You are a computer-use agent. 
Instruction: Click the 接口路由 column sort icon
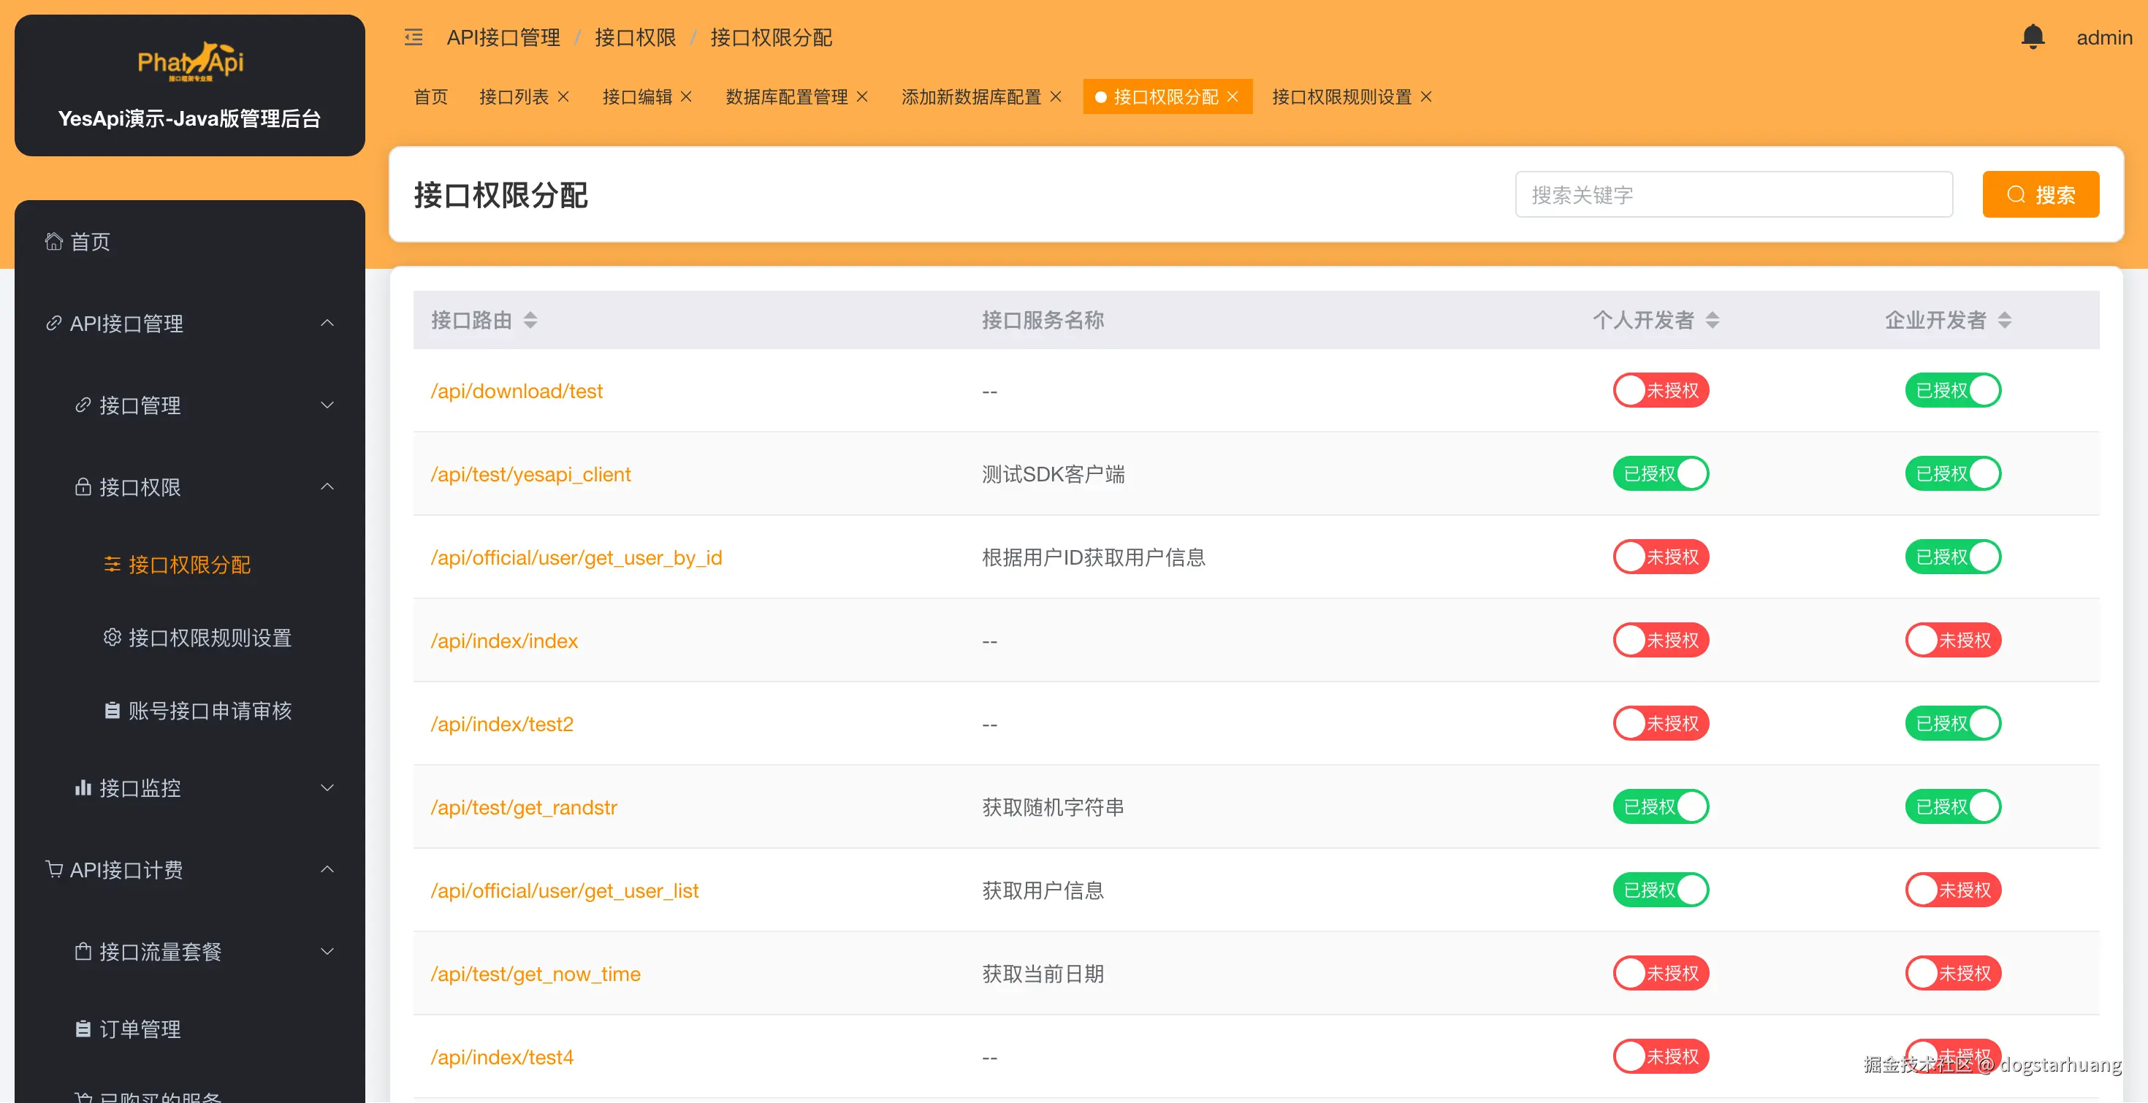point(530,320)
